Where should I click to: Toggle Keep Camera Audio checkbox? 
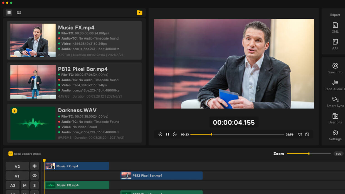click(x=11, y=153)
